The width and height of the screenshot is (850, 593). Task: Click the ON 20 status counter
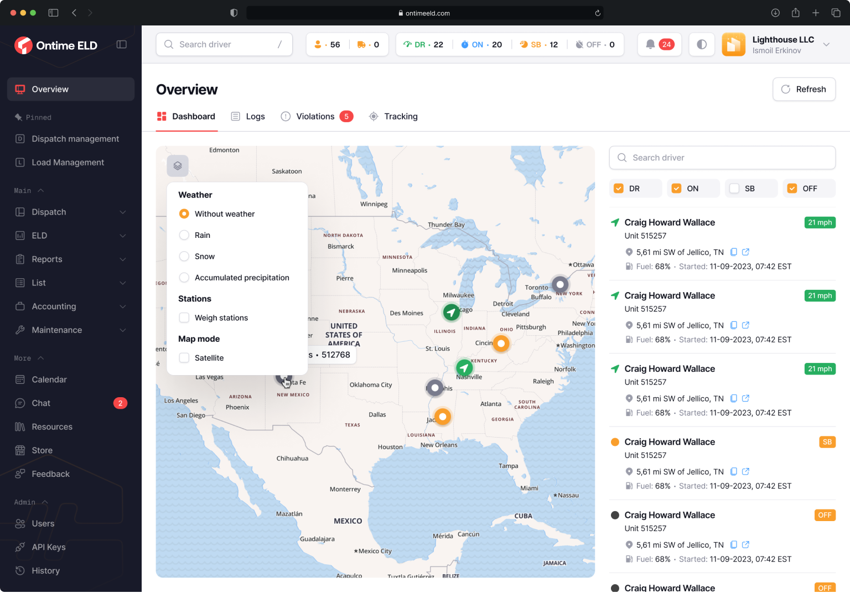(x=481, y=44)
